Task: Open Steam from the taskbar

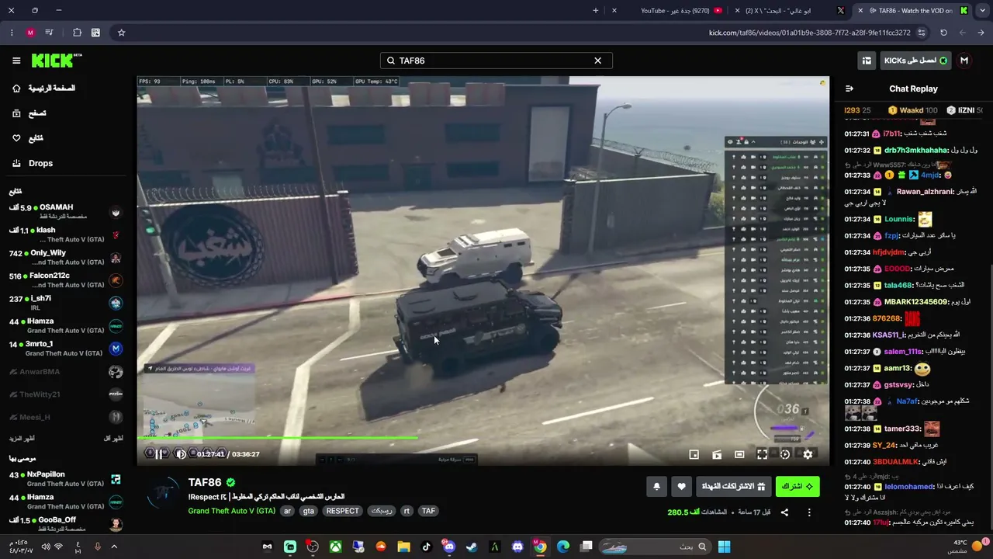Action: [x=472, y=547]
